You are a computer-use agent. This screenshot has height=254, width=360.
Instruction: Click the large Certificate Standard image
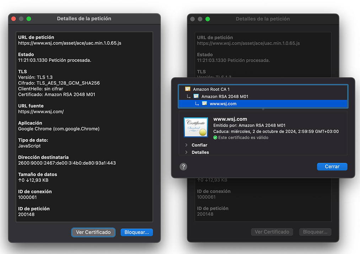point(196,127)
